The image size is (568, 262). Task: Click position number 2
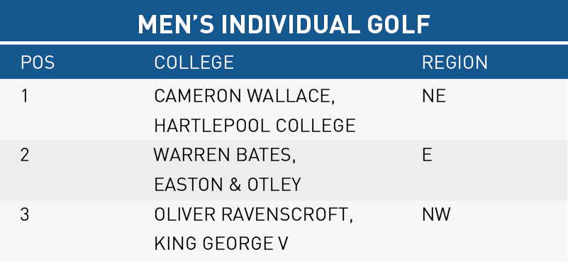pos(25,155)
